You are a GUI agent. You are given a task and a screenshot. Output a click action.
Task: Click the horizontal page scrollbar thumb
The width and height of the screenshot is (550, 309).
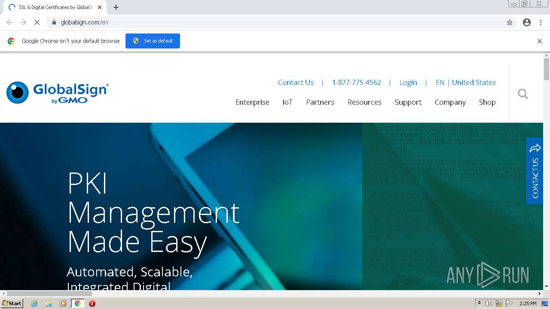(49, 294)
